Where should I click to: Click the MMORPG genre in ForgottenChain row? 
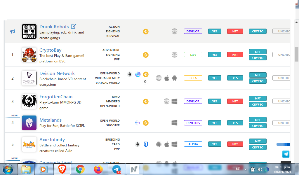[x=113, y=101]
